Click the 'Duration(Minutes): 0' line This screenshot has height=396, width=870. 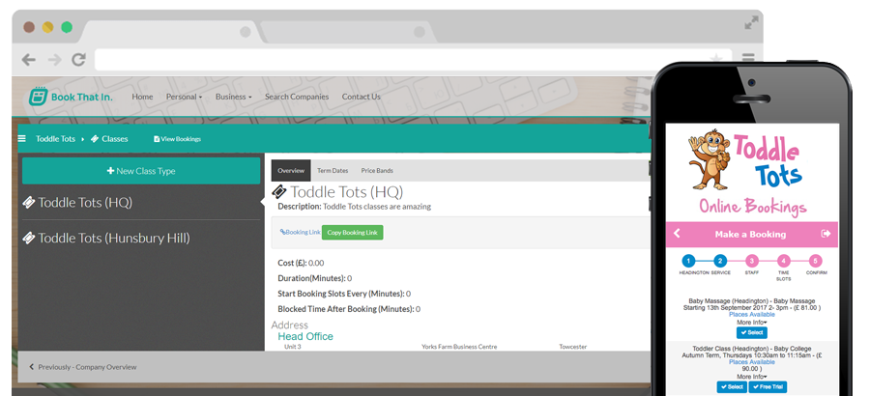[x=314, y=278]
